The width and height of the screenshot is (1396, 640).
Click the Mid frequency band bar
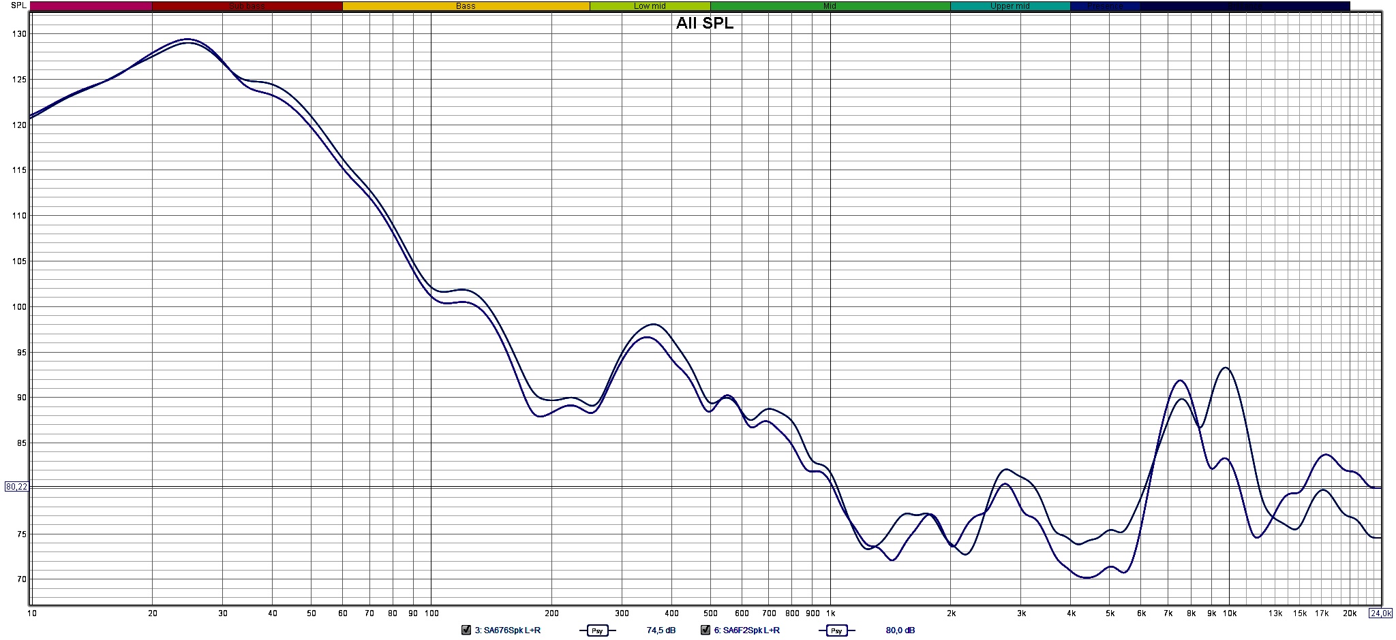coord(830,6)
